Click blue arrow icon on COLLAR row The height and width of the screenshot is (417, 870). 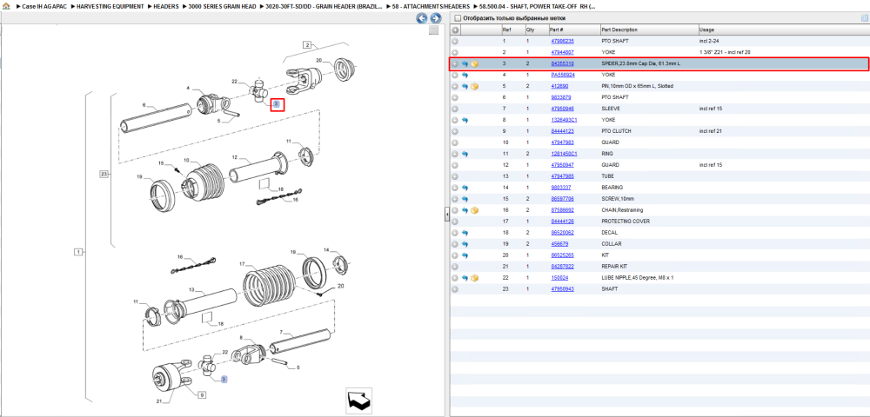[x=465, y=243]
